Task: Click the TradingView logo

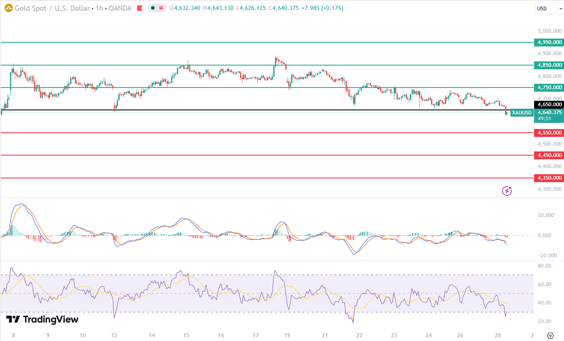Action: [42, 319]
